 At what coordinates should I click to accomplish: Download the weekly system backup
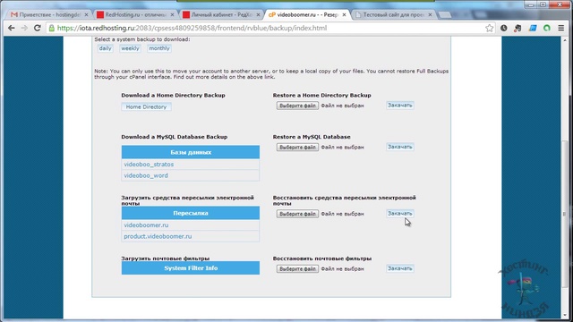130,48
